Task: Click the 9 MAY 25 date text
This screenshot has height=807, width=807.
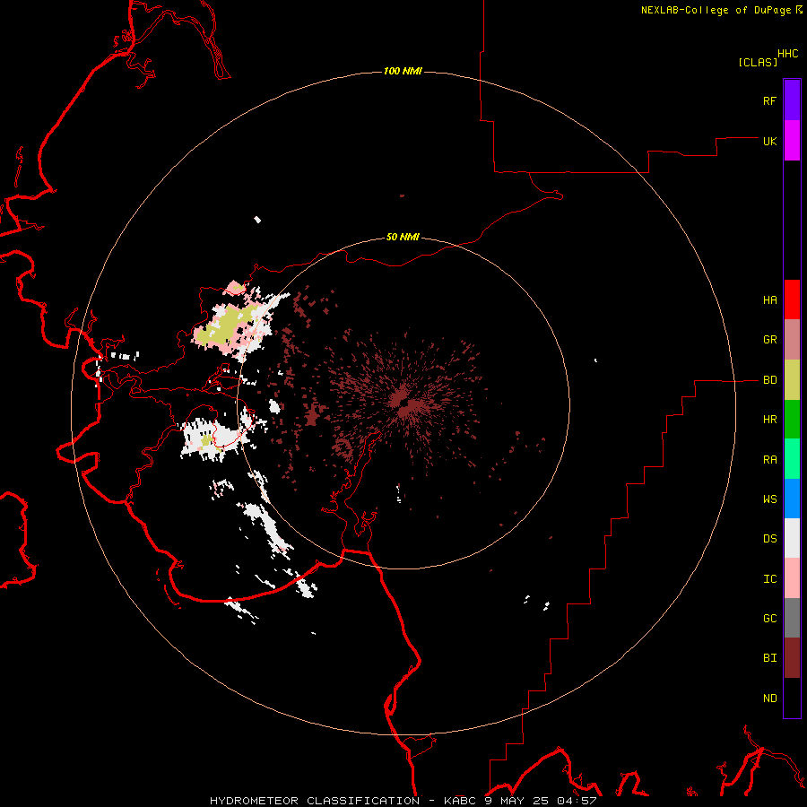Action: click(x=517, y=801)
